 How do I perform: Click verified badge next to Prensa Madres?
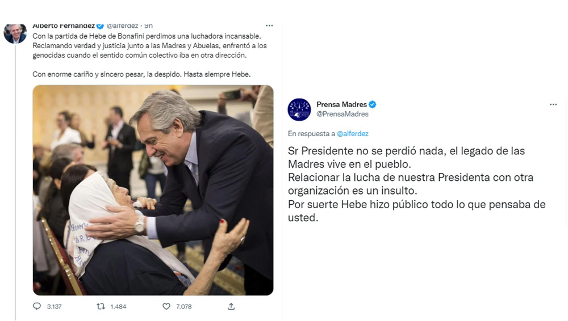373,104
